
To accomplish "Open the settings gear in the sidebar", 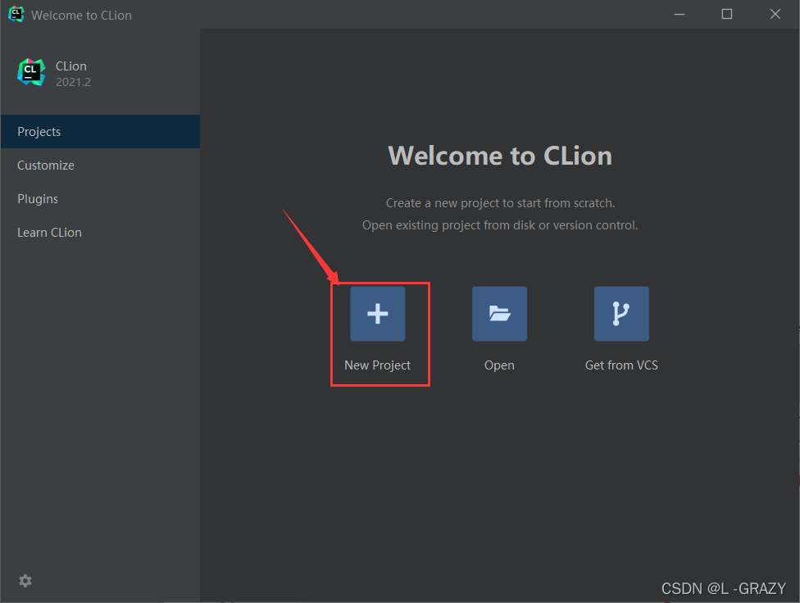I will tap(25, 581).
